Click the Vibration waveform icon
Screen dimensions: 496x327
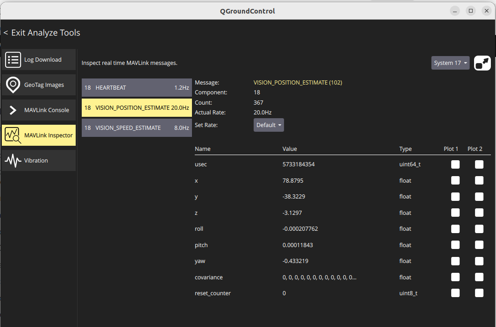(13, 160)
